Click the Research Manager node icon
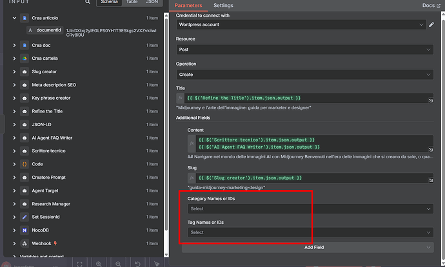 click(x=25, y=204)
